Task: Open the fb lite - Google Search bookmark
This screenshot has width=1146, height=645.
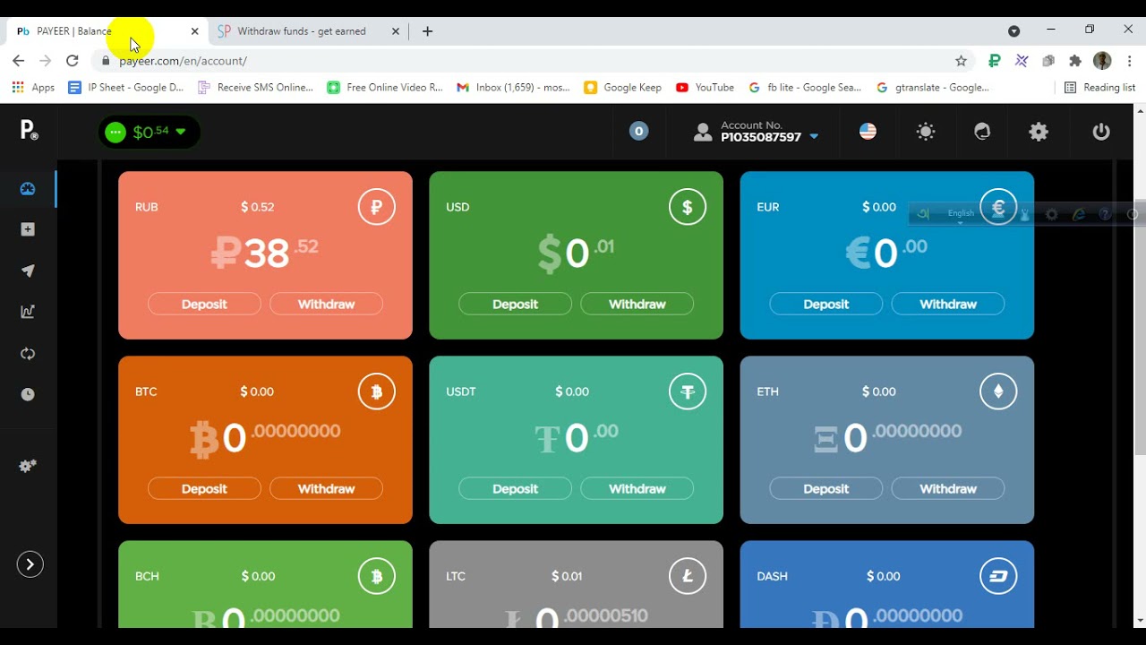Action: pos(804,88)
